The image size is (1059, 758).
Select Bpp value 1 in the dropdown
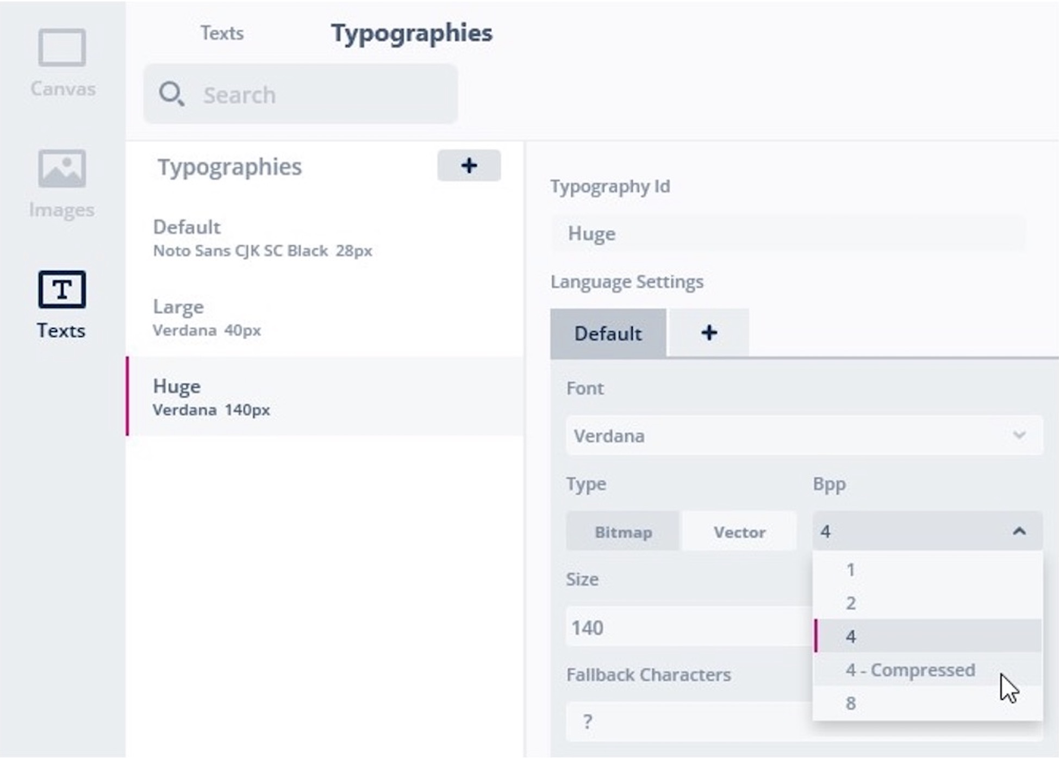click(851, 570)
